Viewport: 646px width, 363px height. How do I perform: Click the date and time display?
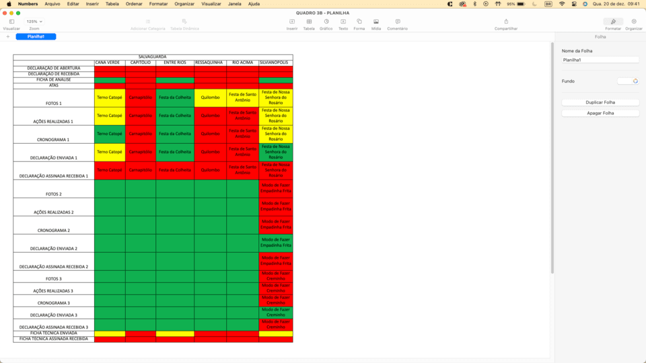click(x=616, y=4)
